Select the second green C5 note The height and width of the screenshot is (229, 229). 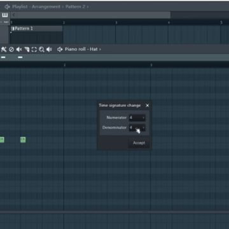click(23, 139)
